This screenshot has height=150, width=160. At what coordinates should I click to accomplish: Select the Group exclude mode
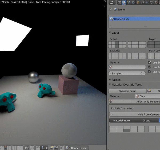146,120
